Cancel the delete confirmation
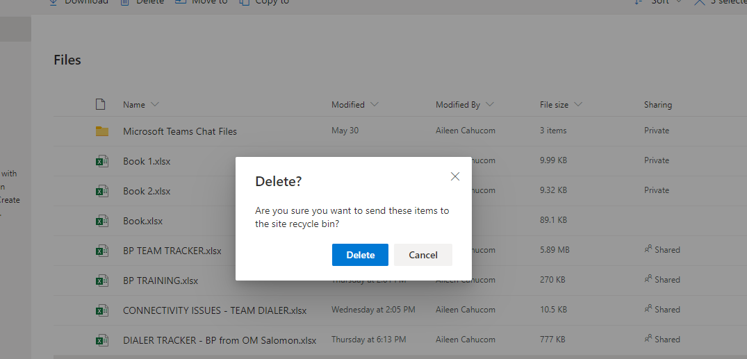Image resolution: width=747 pixels, height=359 pixels. (423, 255)
